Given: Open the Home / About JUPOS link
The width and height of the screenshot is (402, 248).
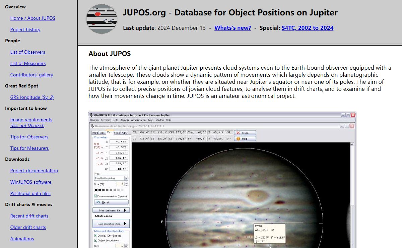Looking at the screenshot, I should tap(32, 18).
